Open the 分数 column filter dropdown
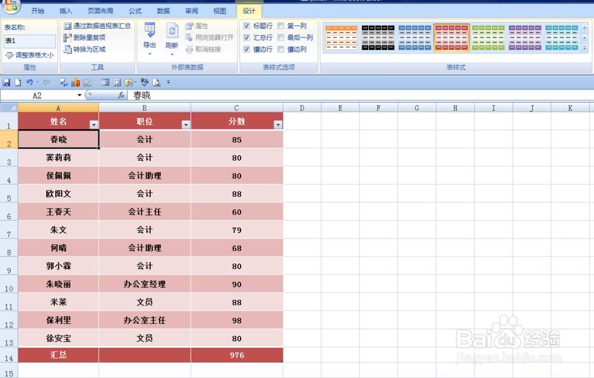The width and height of the screenshot is (594, 378). click(x=277, y=124)
